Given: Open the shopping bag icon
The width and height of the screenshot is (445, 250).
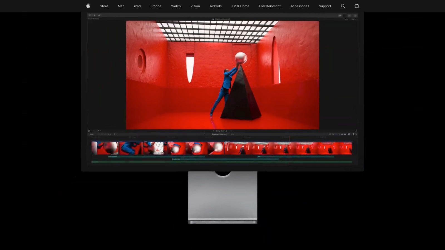Looking at the screenshot, I should [x=357, y=6].
